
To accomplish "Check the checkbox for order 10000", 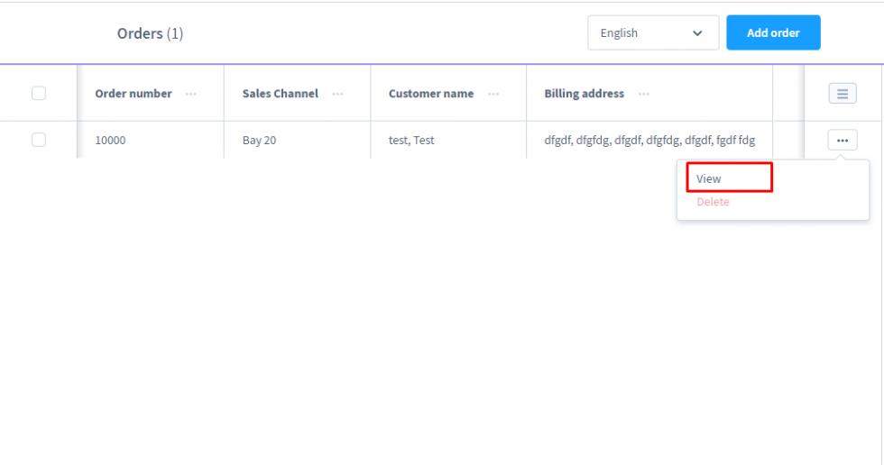I will 39,140.
